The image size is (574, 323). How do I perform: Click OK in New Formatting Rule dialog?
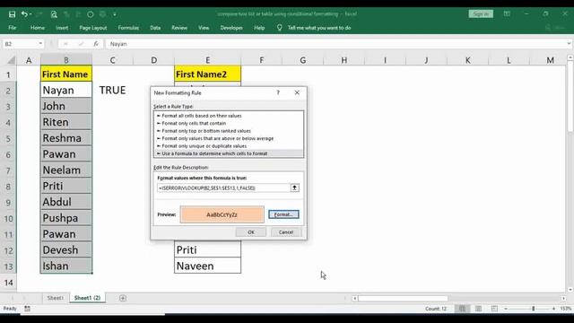(x=251, y=232)
